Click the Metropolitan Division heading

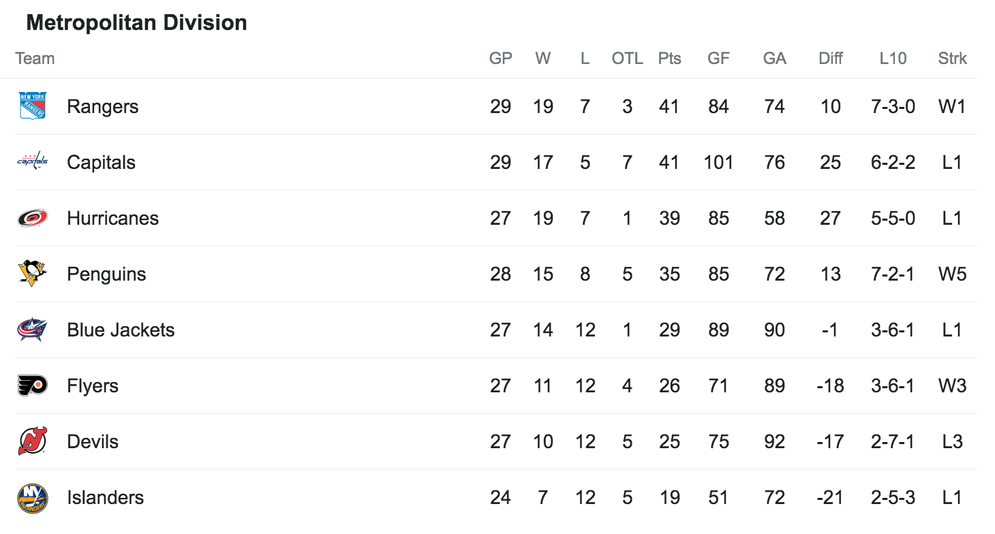[x=136, y=23]
